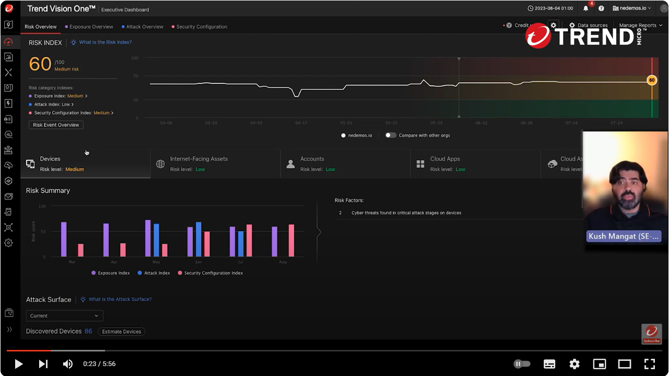Open What is the Attack Surface link

[x=120, y=299]
